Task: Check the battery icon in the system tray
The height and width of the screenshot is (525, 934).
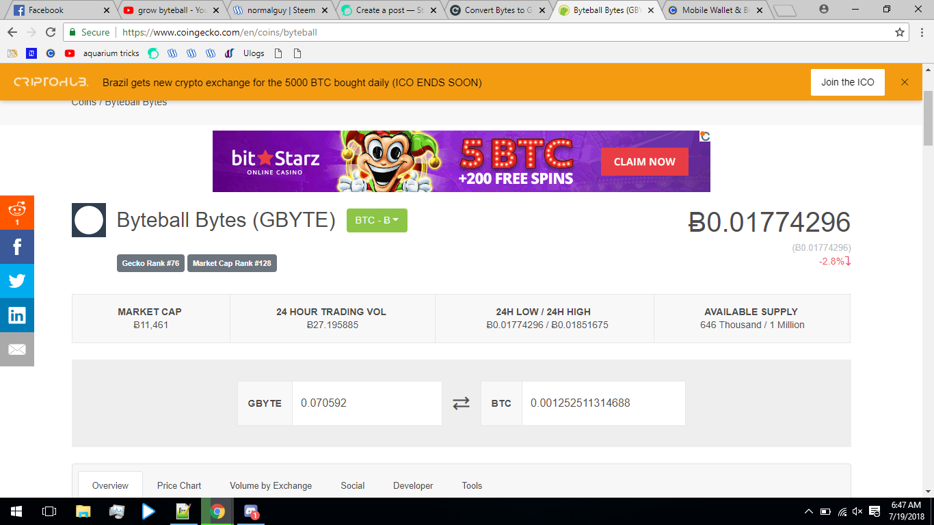Action: 825,511
